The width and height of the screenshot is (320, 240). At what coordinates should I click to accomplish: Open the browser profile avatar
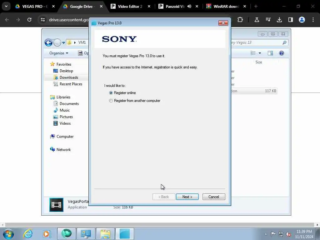(302, 20)
